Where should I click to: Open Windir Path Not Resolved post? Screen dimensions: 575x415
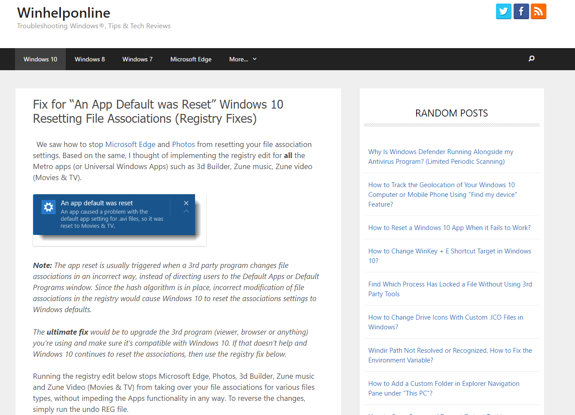tap(450, 355)
